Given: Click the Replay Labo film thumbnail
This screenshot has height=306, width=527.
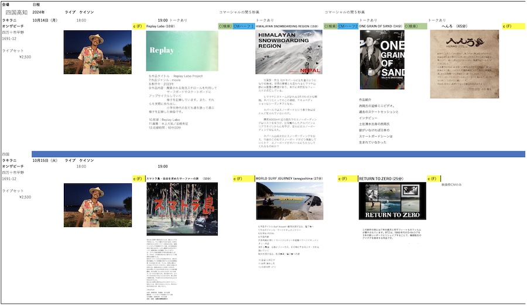Looking at the screenshot, I should (x=182, y=51).
